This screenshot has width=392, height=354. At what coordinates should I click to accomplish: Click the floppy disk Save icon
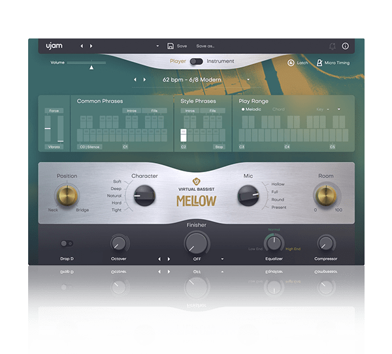click(171, 46)
